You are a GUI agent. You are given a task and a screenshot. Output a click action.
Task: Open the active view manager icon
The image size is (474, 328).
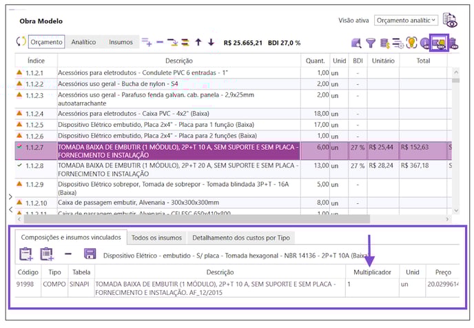pos(450,20)
